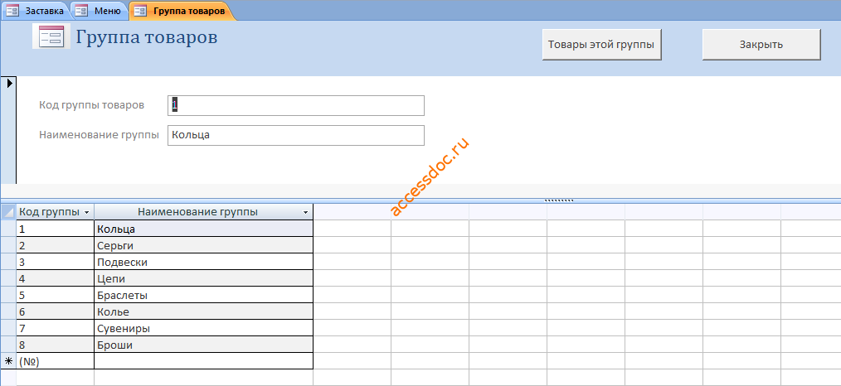The height and width of the screenshot is (386, 841).
Task: Click the record selector arrow on form
Action: (9, 83)
